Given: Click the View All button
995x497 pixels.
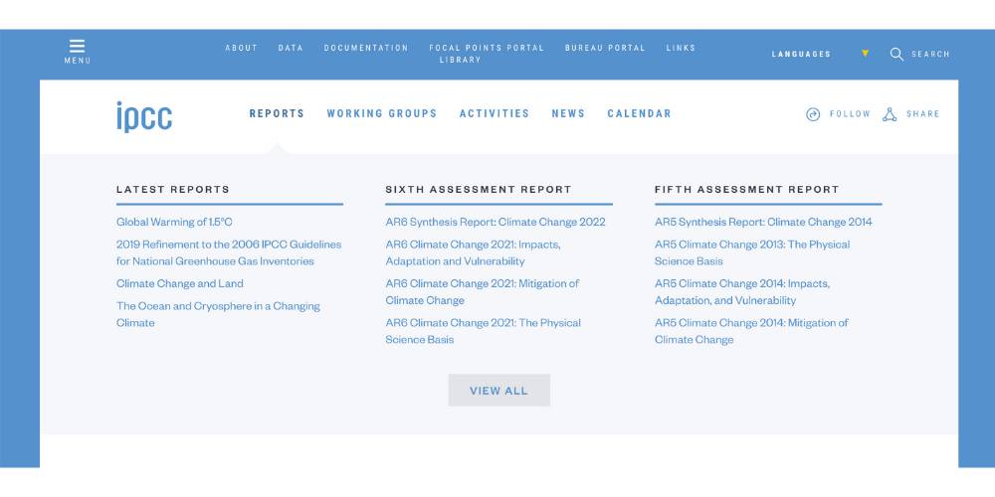Looking at the screenshot, I should pyautogui.click(x=498, y=391).
